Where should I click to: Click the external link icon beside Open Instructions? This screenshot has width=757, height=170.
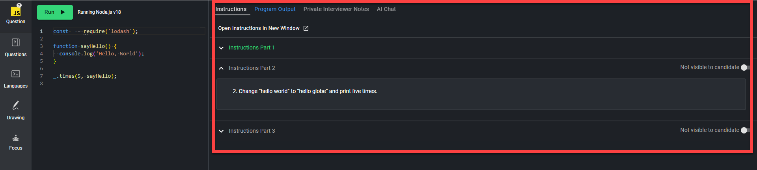pyautogui.click(x=306, y=28)
